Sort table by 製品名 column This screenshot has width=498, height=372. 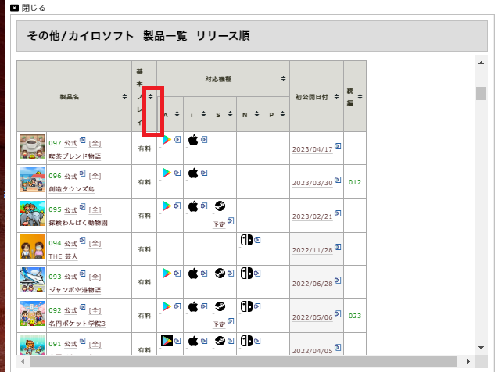click(x=124, y=97)
